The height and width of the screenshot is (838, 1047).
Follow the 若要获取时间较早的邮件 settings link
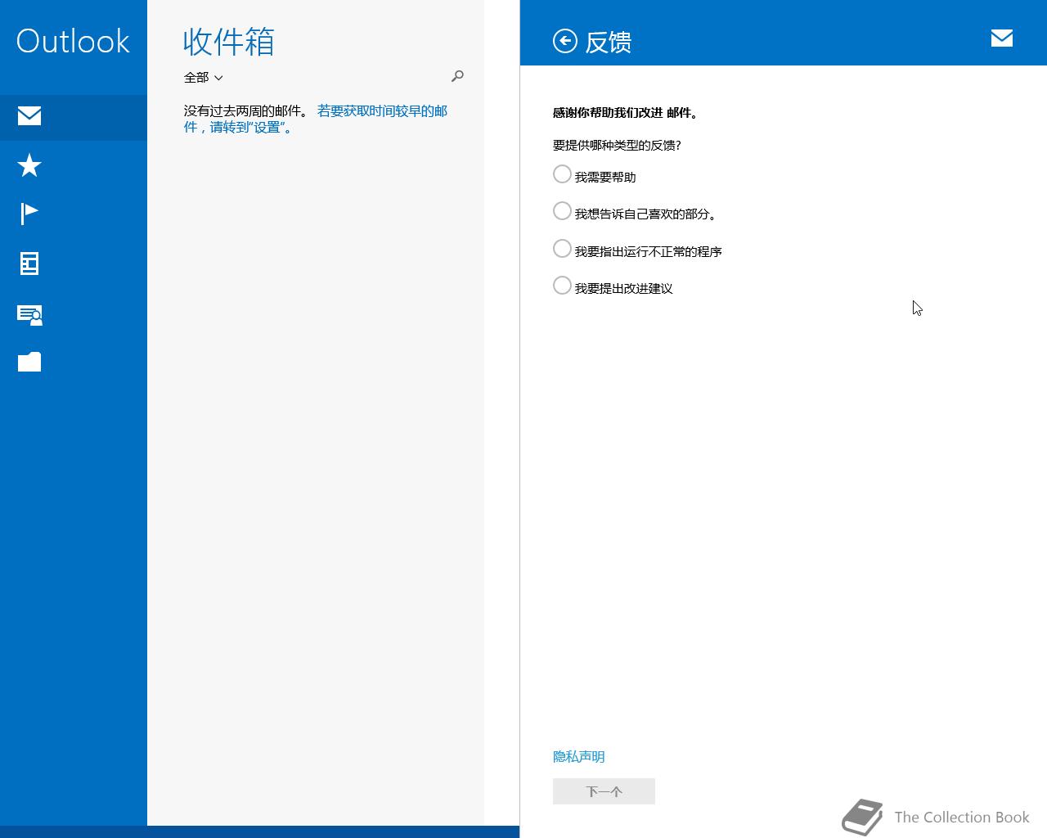coord(316,119)
